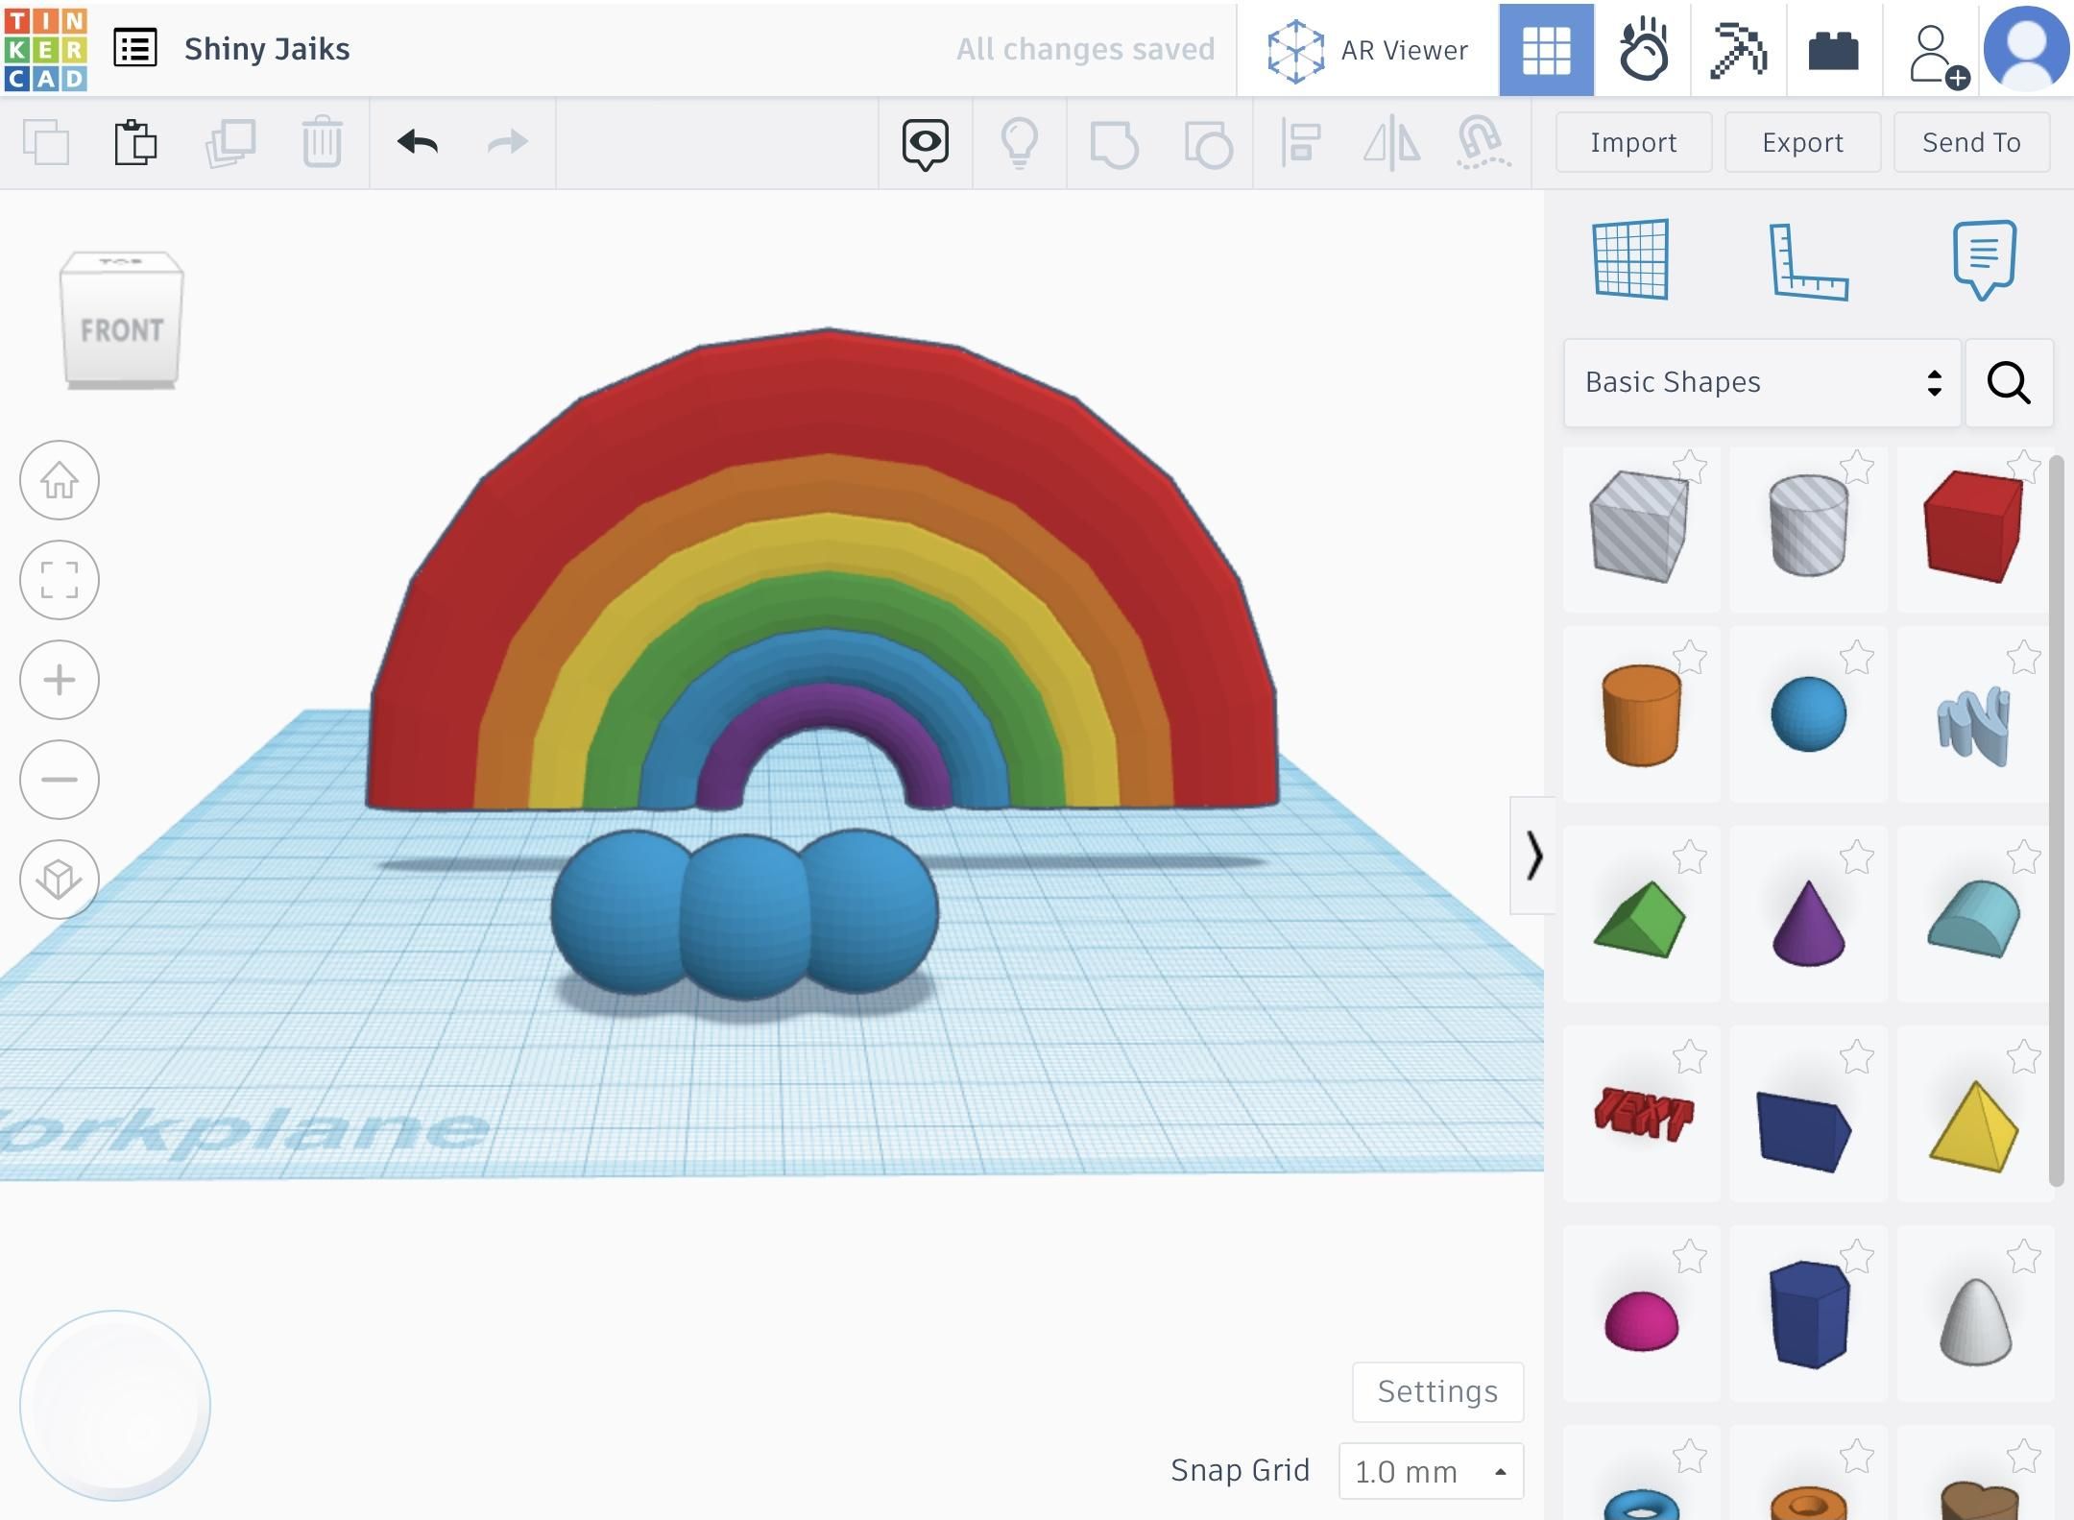Switch to Bricks mode
Viewport: 2074px width, 1520px height.
[x=1833, y=50]
